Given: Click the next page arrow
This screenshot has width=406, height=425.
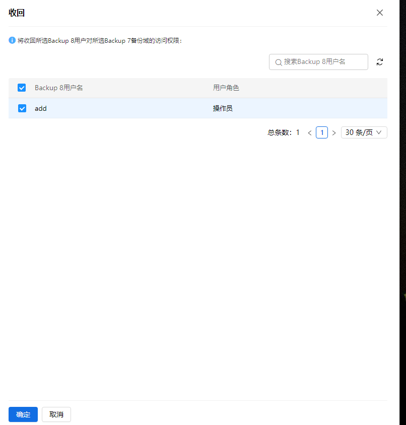Looking at the screenshot, I should pyautogui.click(x=334, y=132).
